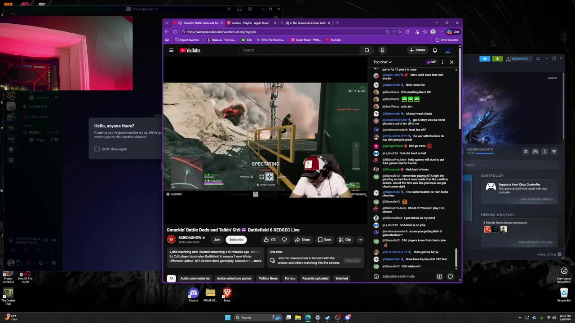Open Windows Start menu
Viewport: 575px width, 323px height.
tap(228, 318)
